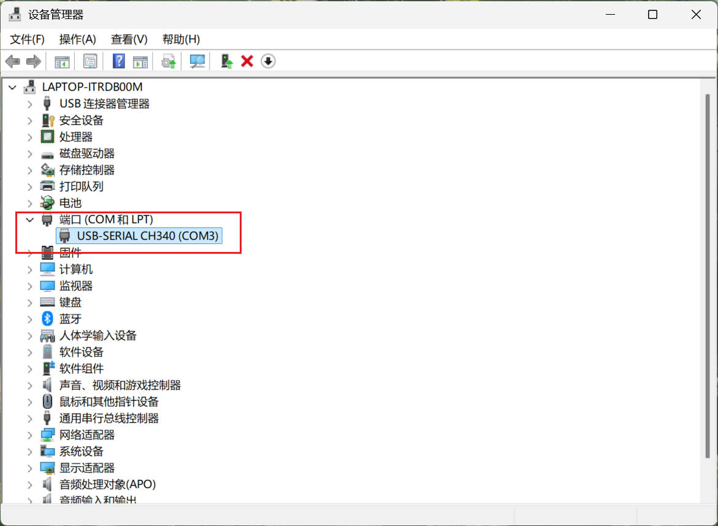
Task: Expand the 通用串行总线控制器 node
Action: (30, 418)
